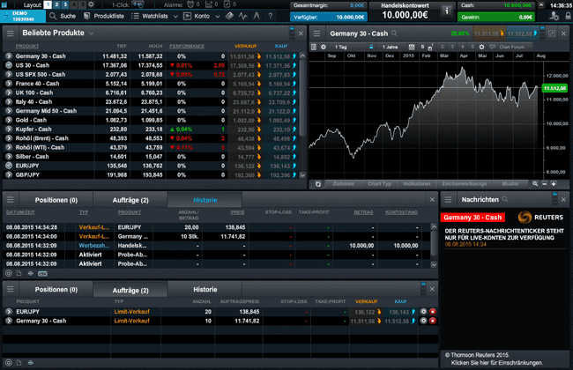This screenshot has width=573, height=370.
Task: Open the Muster menu
Action: point(510,184)
